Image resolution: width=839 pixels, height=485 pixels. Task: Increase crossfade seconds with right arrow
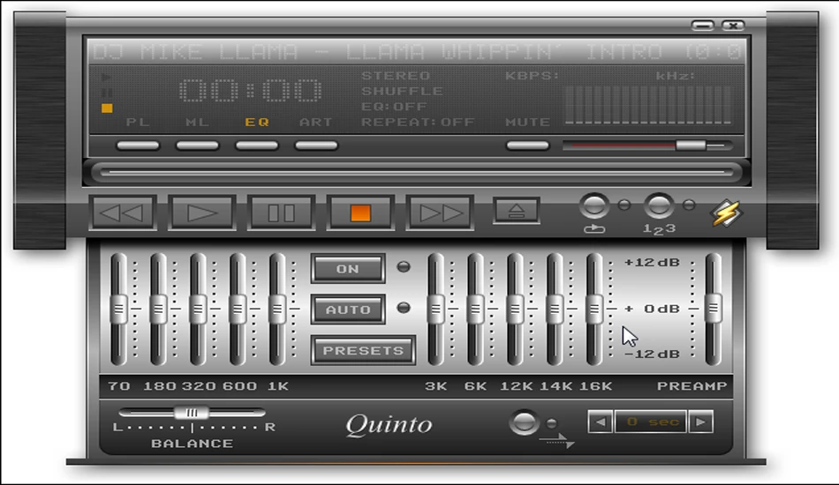coord(701,422)
